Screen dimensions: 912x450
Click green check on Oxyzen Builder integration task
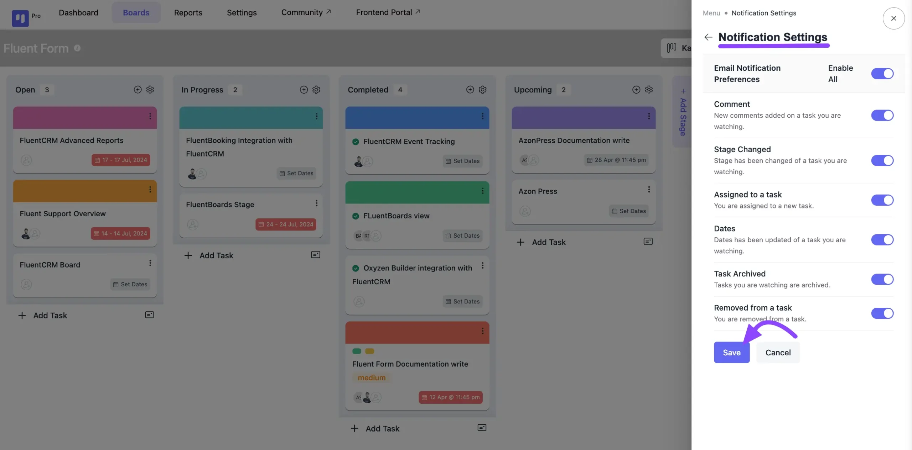click(356, 269)
